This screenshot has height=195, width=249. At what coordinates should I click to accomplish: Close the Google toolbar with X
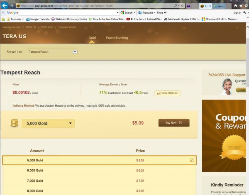2,12
